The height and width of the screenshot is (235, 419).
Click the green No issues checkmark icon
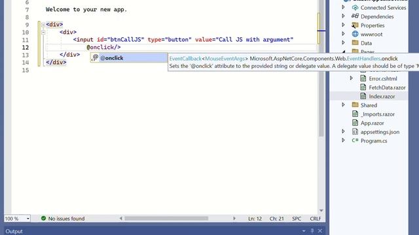(43, 218)
